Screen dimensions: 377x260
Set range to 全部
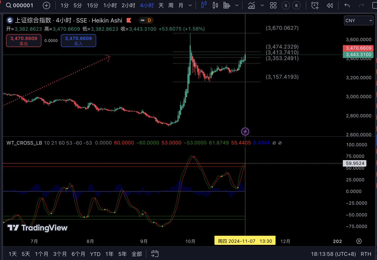pyautogui.click(x=136, y=254)
